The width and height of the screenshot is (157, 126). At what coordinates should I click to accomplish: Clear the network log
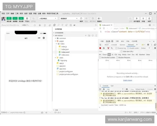(x=104, y=48)
